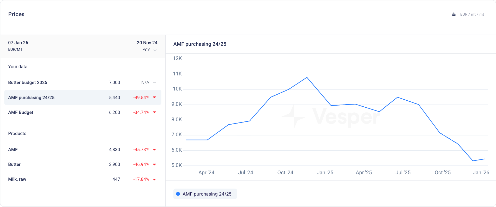This screenshot has width=496, height=207.
Task: Click the 07 Jan 26 date header
Action: click(18, 43)
